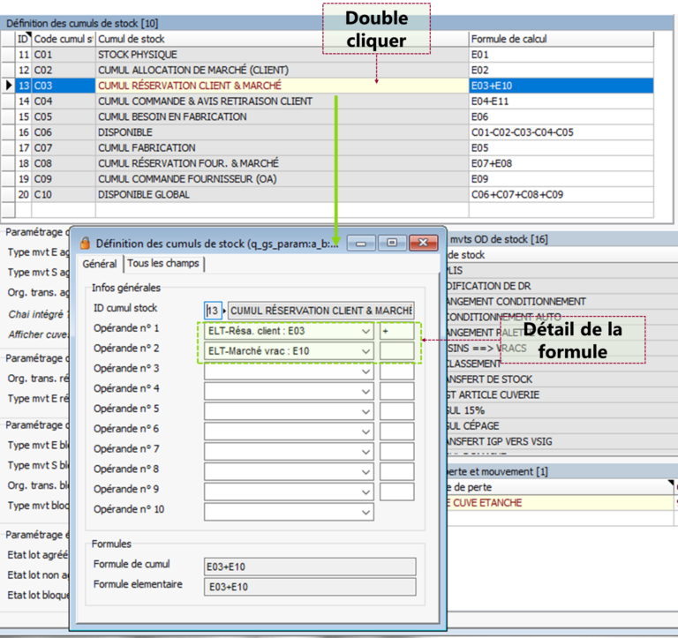
Task: Click the ID cumul stock field
Action: 212,311
